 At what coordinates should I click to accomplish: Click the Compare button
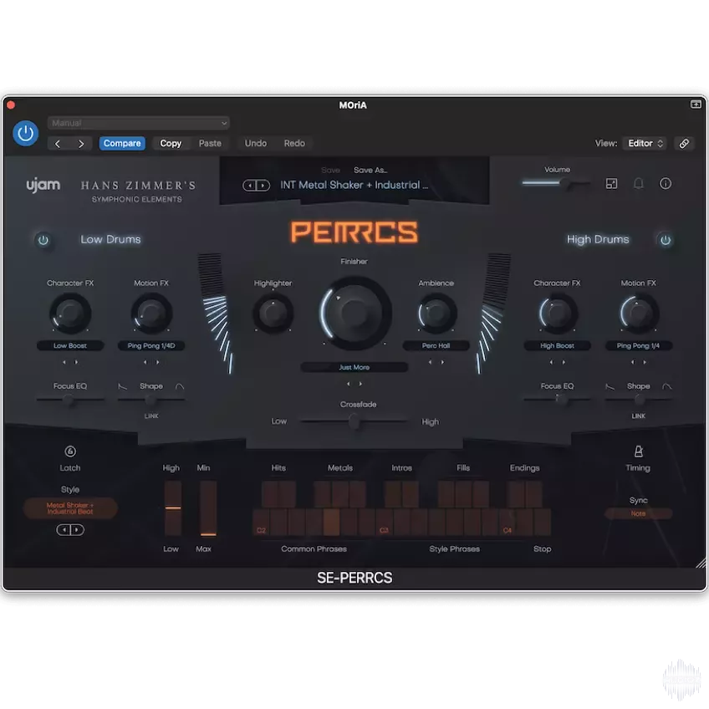coord(122,143)
